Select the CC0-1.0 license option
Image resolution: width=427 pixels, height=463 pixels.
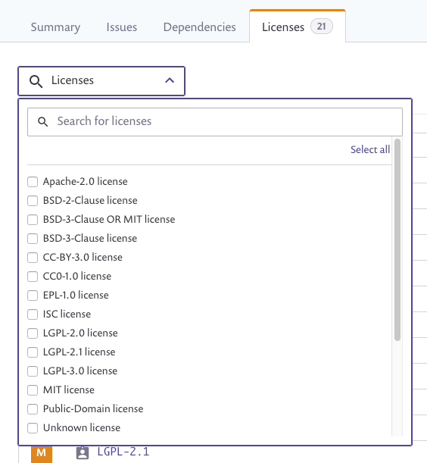pyautogui.click(x=33, y=277)
